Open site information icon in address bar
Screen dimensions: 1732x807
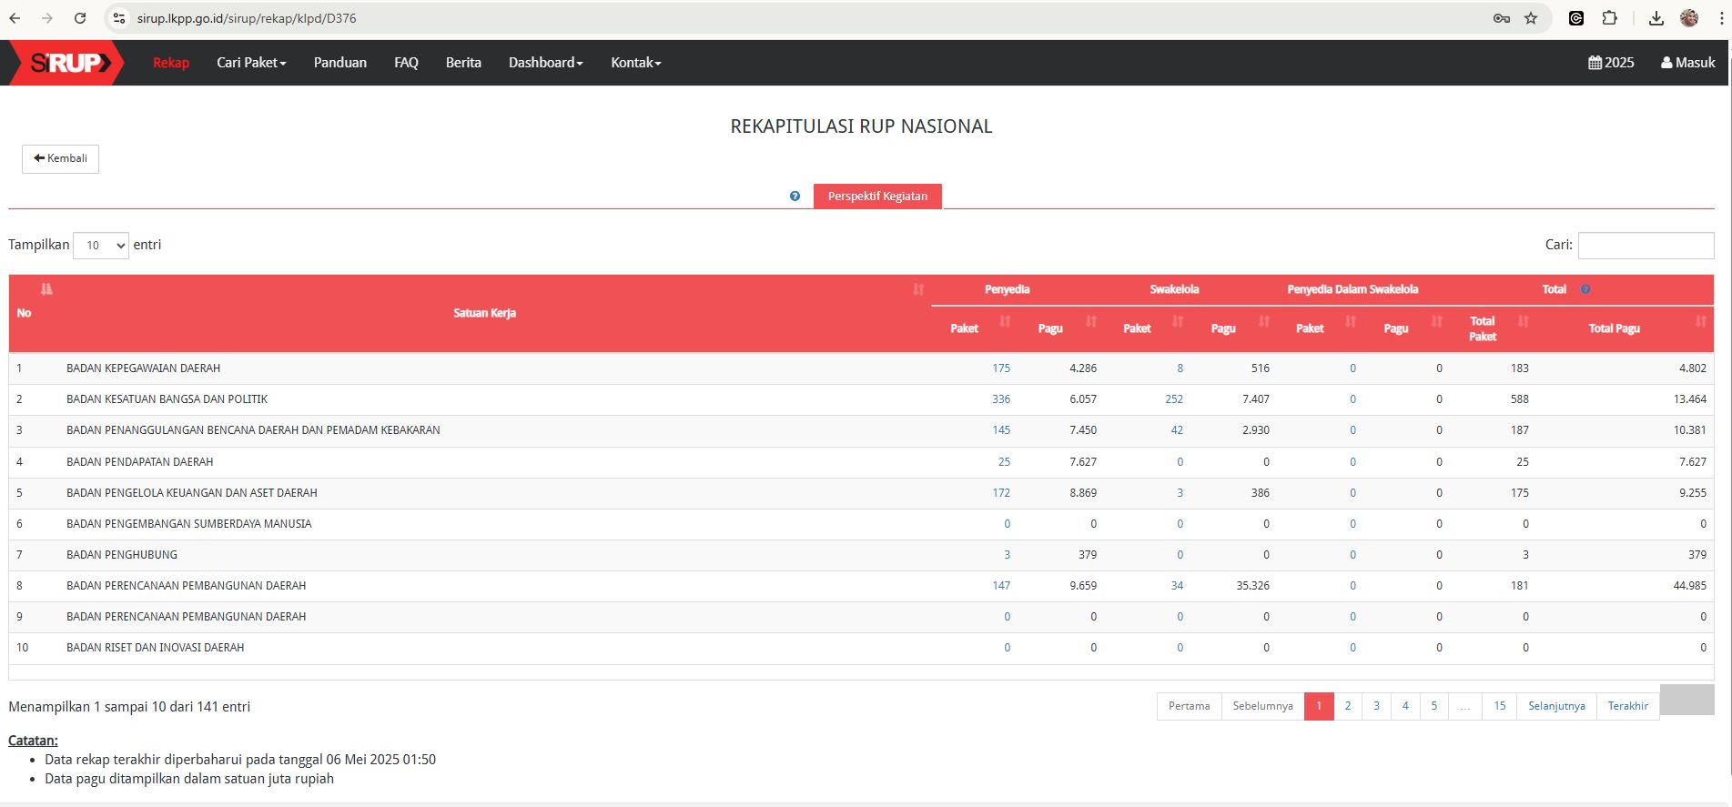click(x=119, y=18)
